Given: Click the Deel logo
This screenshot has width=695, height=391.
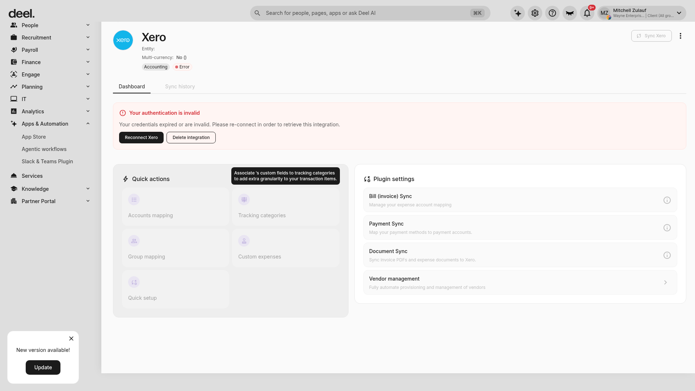Looking at the screenshot, I should [21, 14].
